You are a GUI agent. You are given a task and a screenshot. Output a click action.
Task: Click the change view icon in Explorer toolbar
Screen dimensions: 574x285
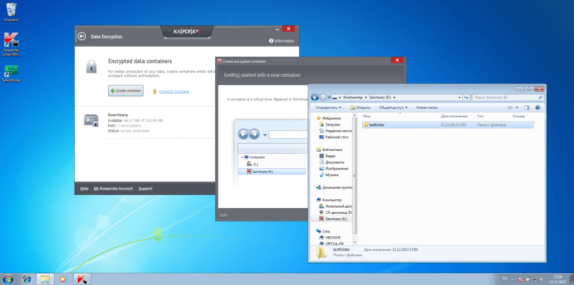(511, 108)
